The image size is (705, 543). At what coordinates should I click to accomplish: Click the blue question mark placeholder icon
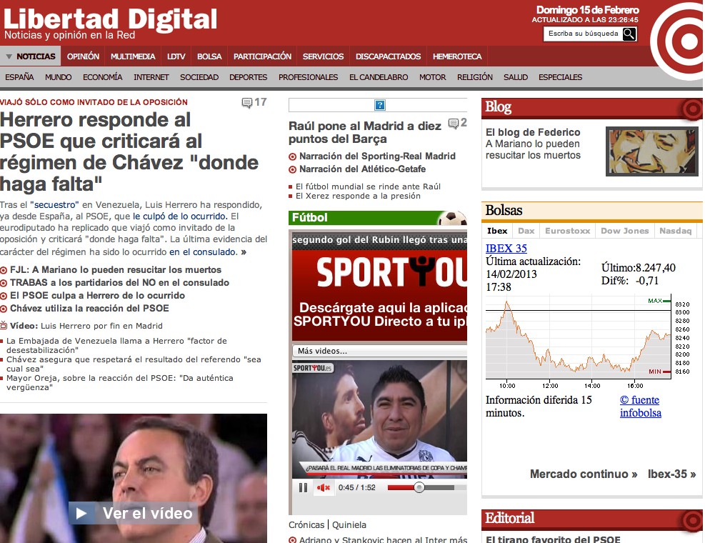coord(380,106)
